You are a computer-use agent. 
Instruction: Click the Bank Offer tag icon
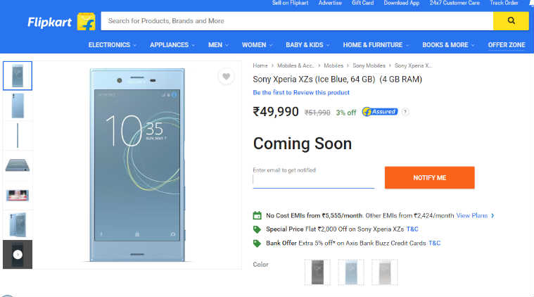click(x=257, y=244)
